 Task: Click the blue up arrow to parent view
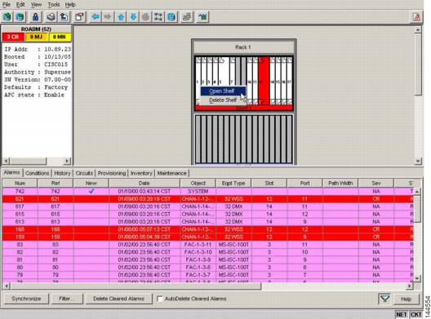tap(121, 17)
